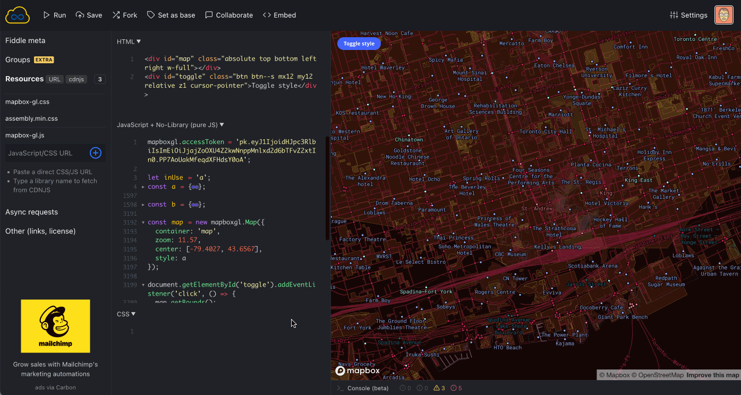Image resolution: width=741 pixels, height=395 pixels.
Task: Open the Mailchimp ad image
Action: pos(55,326)
